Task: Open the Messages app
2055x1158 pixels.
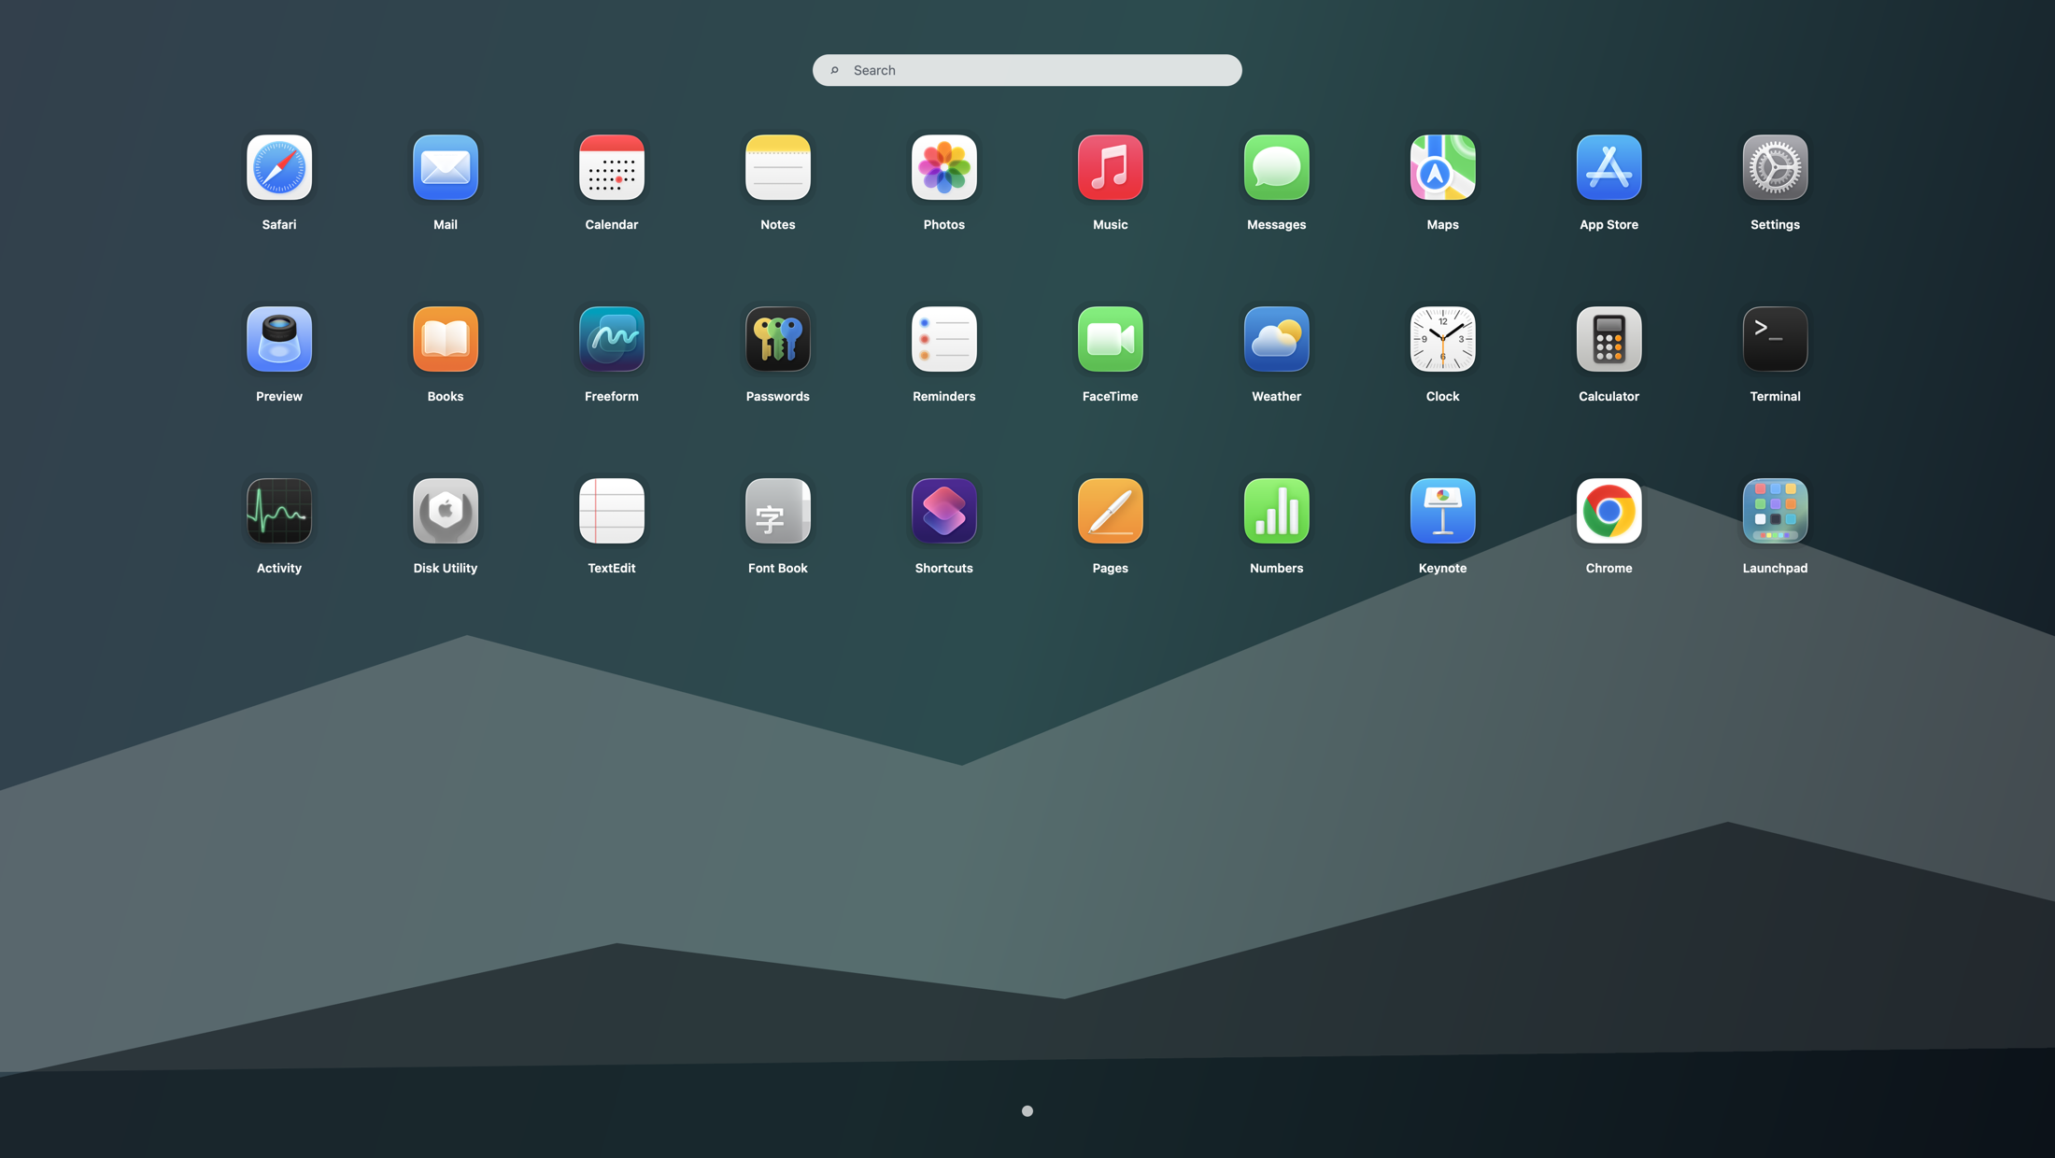Action: (1277, 167)
